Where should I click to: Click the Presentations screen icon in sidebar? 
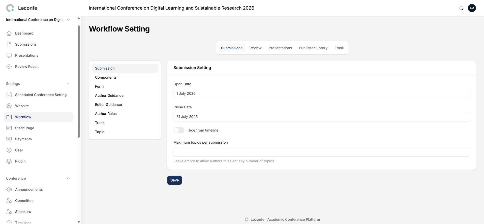click(x=9, y=55)
